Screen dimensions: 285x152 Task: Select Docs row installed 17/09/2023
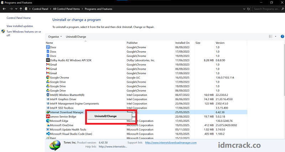[146, 51]
